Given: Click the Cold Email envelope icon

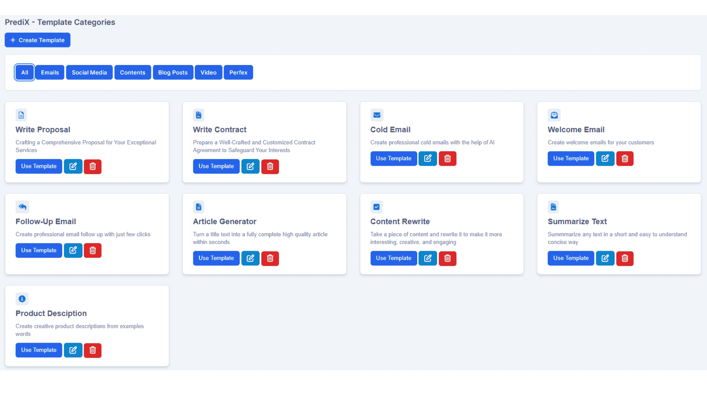Looking at the screenshot, I should point(377,115).
